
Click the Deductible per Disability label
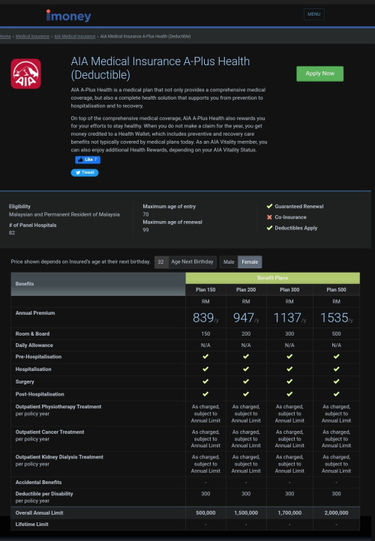coord(44,493)
